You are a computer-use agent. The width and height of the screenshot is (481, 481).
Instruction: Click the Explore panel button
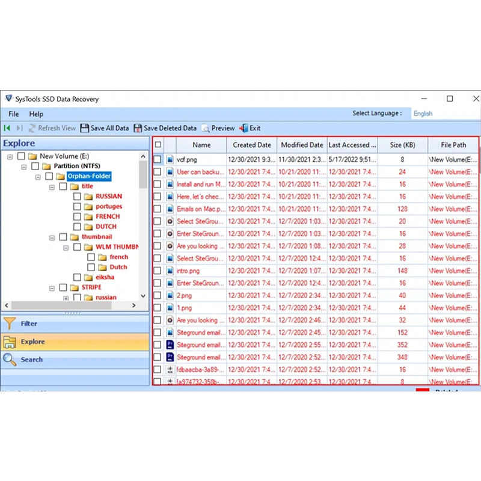pos(75,342)
